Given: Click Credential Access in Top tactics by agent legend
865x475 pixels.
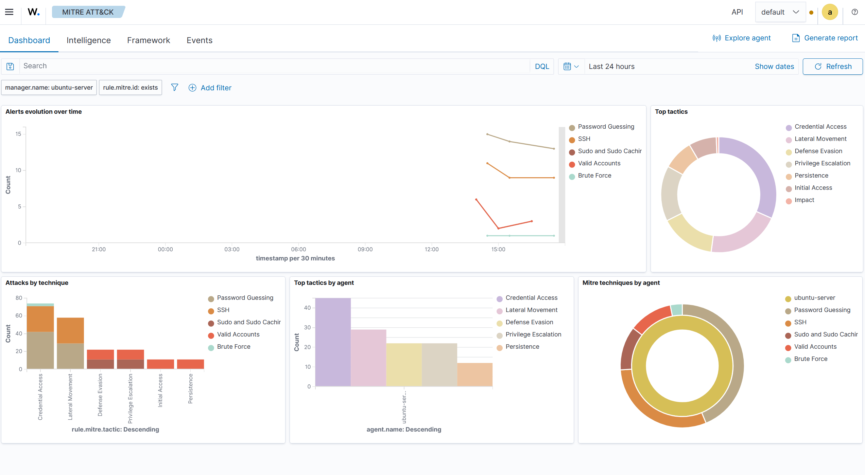Looking at the screenshot, I should [x=531, y=298].
